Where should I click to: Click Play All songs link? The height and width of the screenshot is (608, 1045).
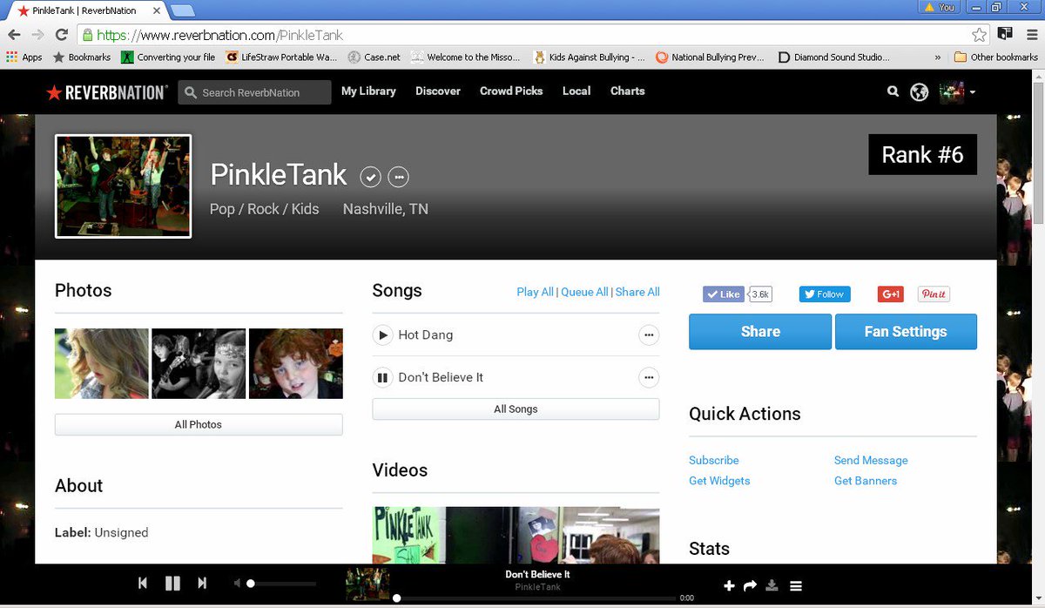[x=535, y=292]
